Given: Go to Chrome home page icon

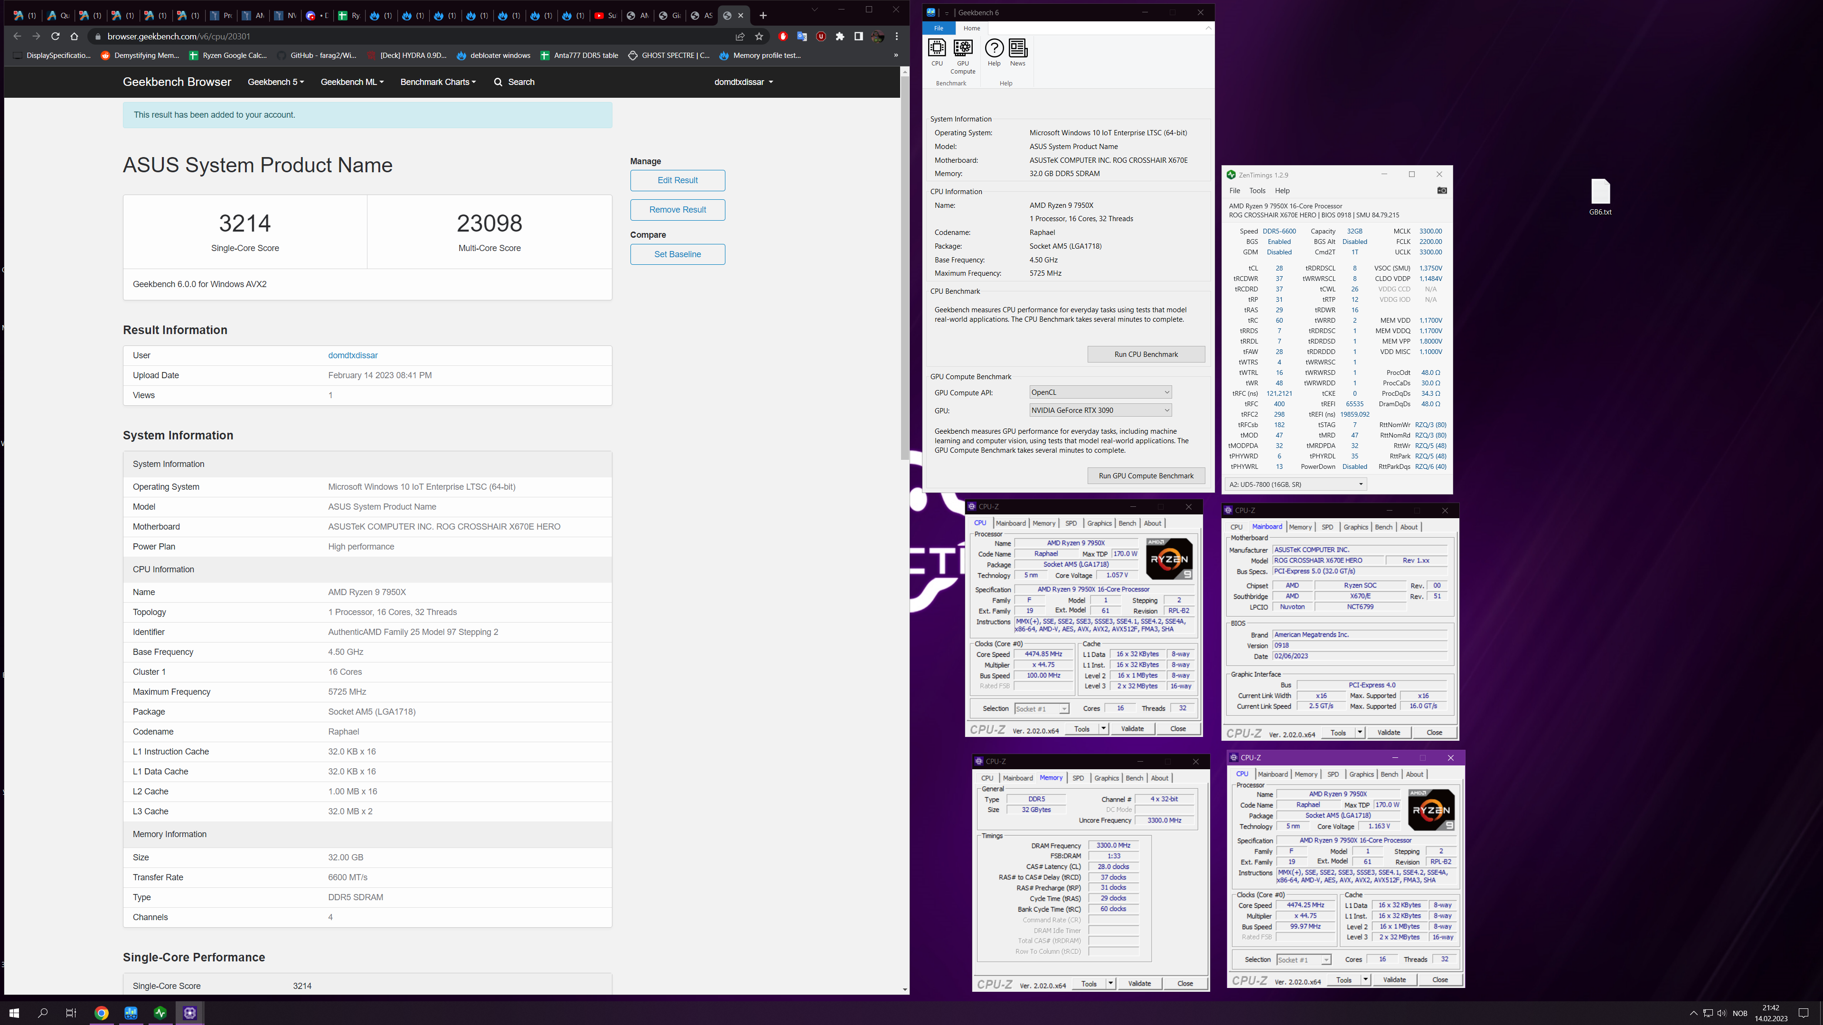Looking at the screenshot, I should click(75, 36).
